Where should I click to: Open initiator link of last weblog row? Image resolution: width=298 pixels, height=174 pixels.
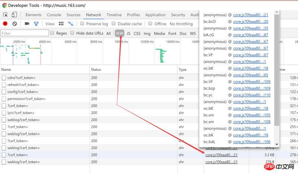pyautogui.click(x=221, y=162)
